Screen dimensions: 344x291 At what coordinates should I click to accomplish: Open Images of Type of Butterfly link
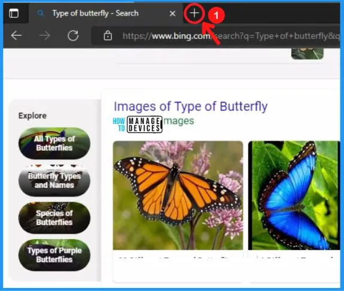click(x=191, y=107)
